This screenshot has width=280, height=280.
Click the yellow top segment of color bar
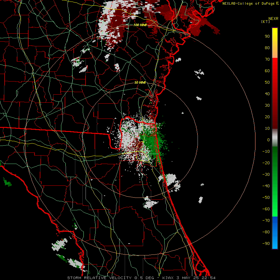tap(275, 43)
